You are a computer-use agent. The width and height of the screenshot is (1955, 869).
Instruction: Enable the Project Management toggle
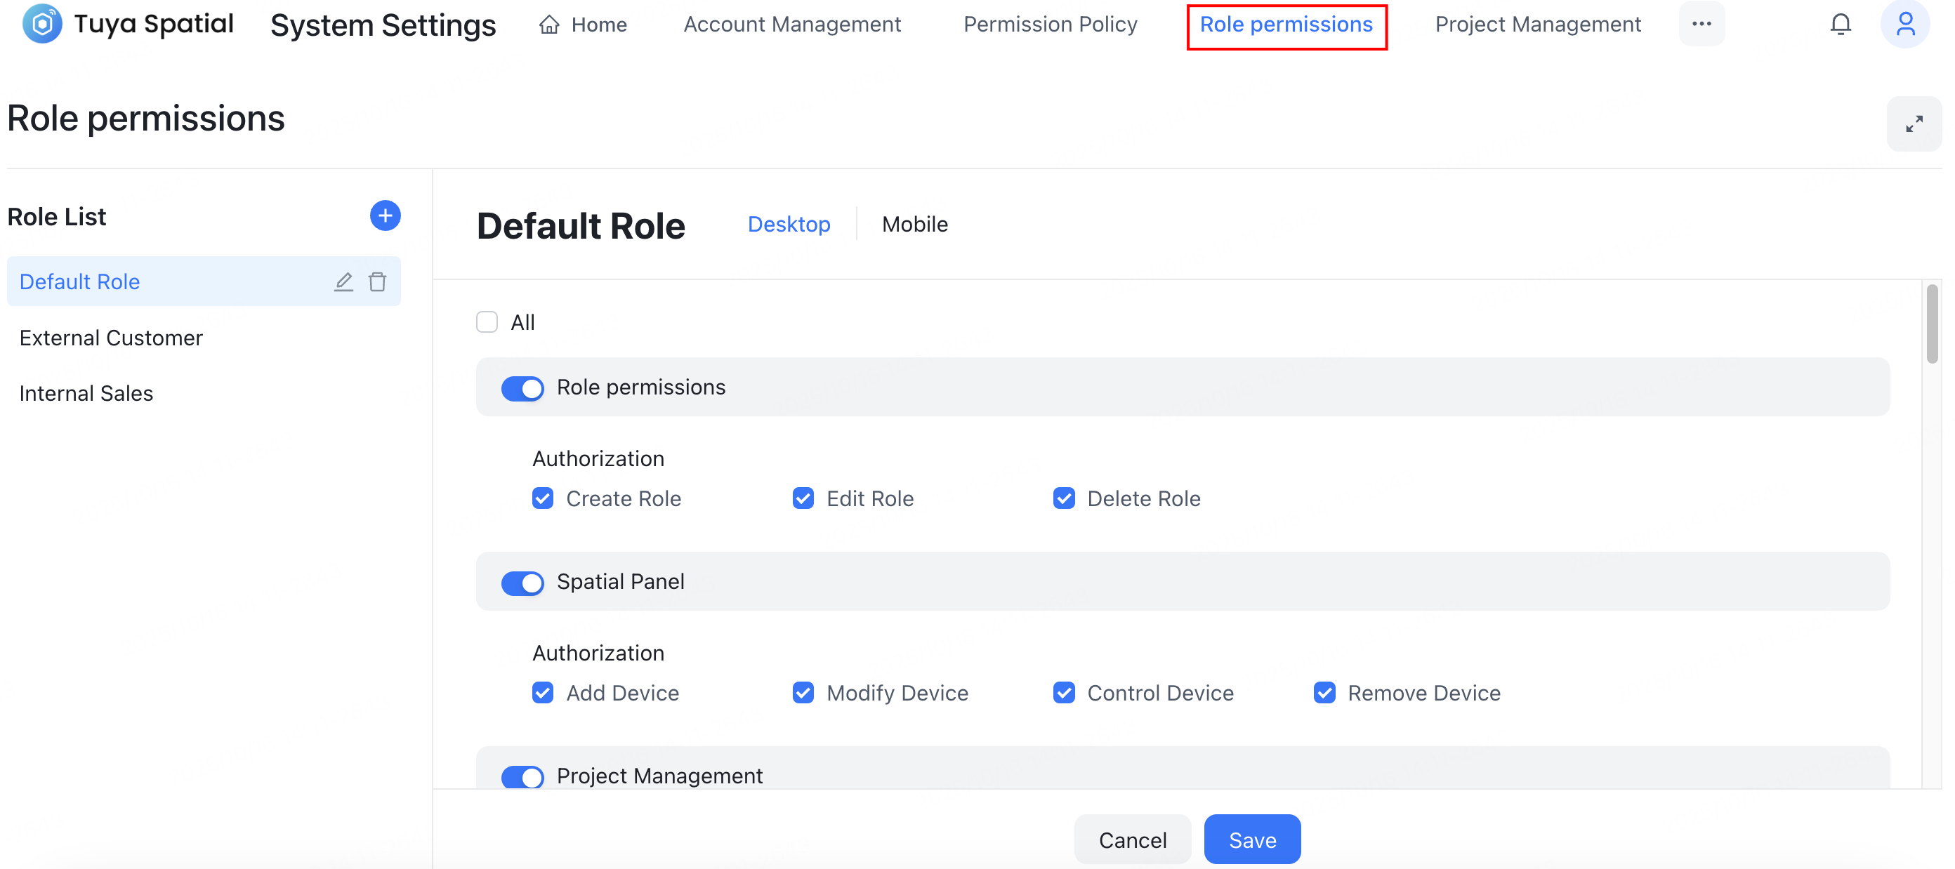522,776
